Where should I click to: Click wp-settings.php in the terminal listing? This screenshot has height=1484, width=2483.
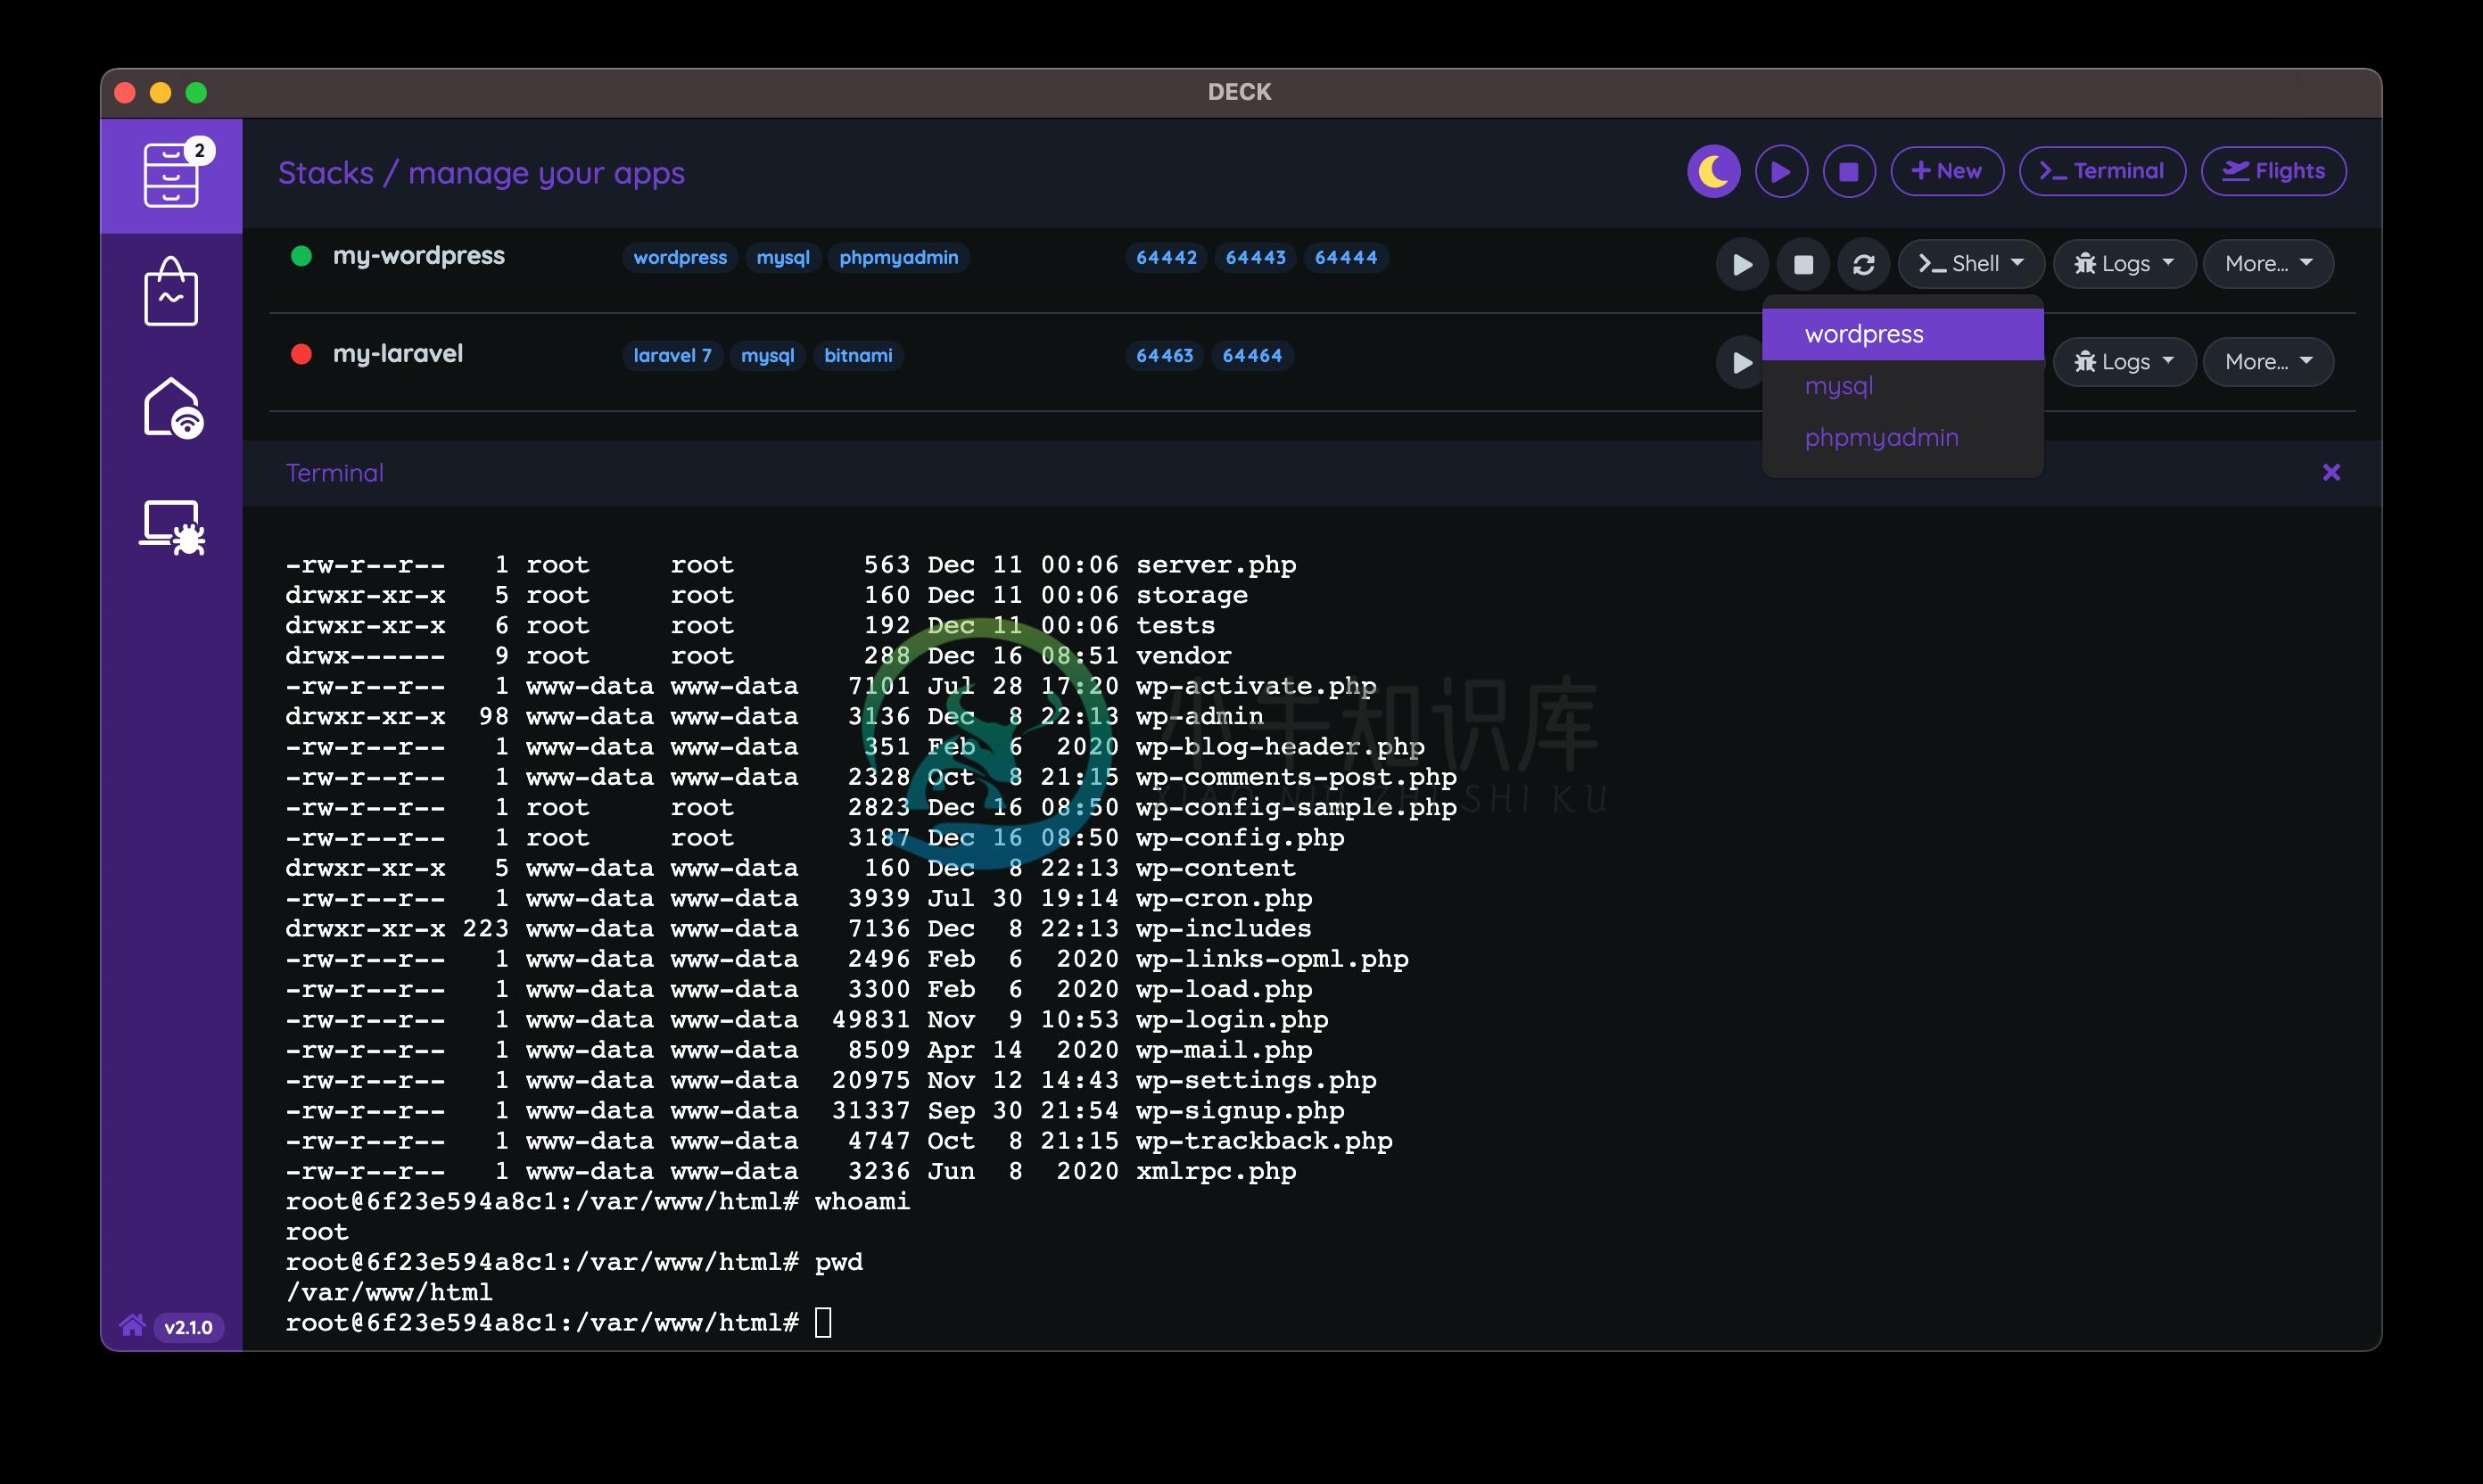[1256, 1080]
